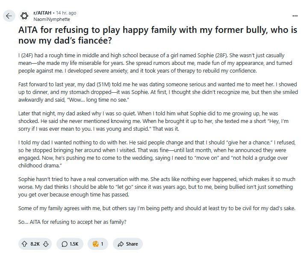Click the post title about former bully

click(x=158, y=35)
